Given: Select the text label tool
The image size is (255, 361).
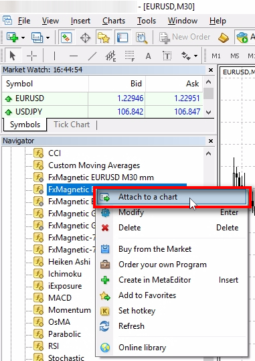Looking at the screenshot, I should pos(167,56).
